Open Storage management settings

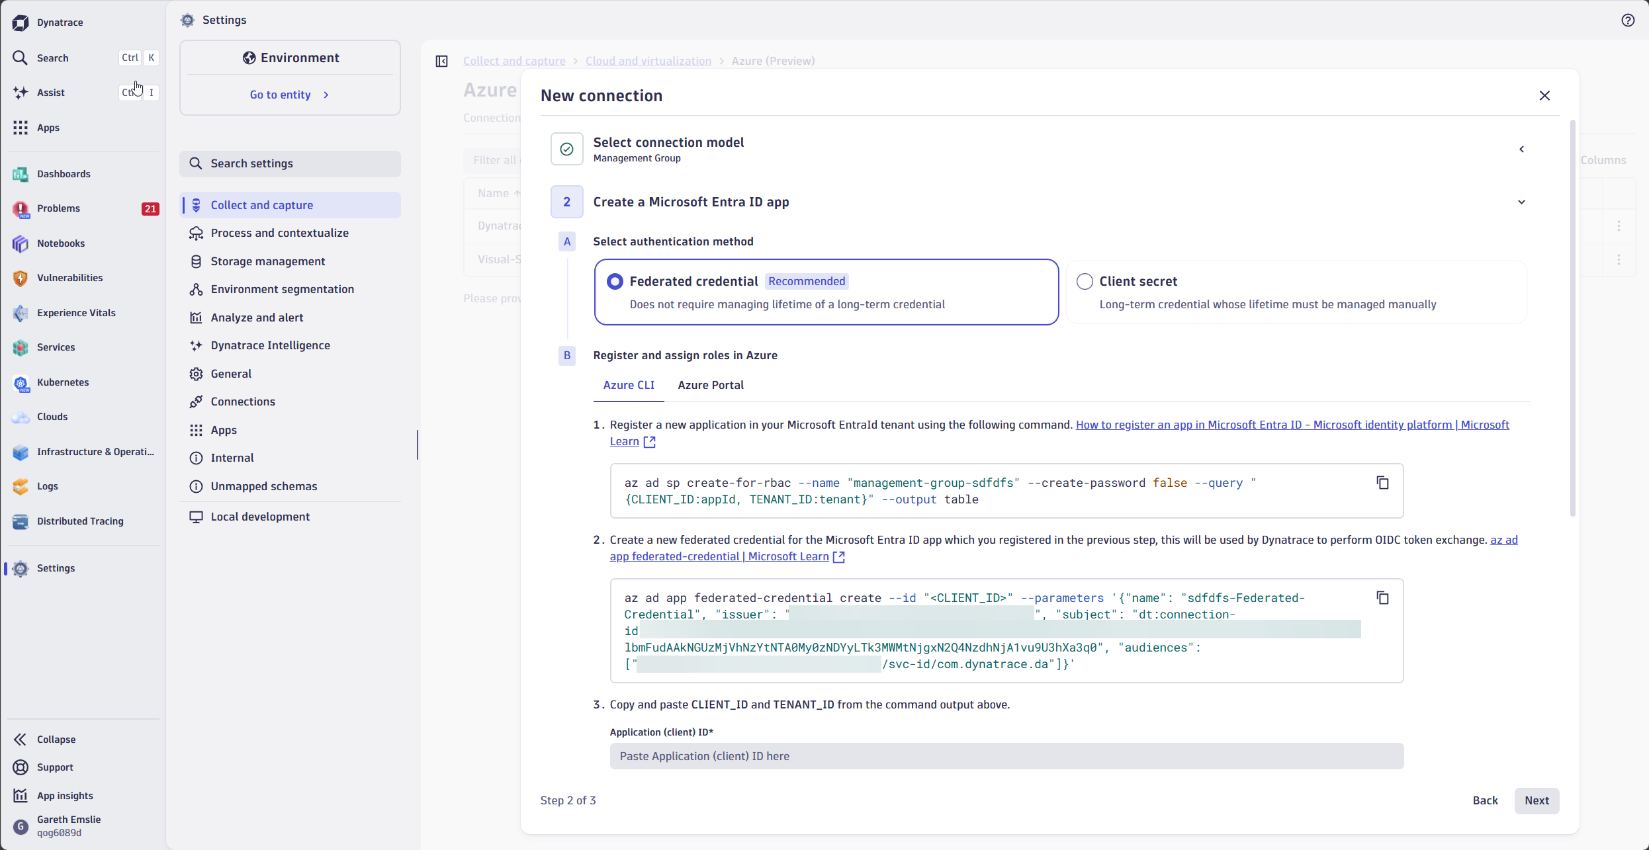[290, 262]
